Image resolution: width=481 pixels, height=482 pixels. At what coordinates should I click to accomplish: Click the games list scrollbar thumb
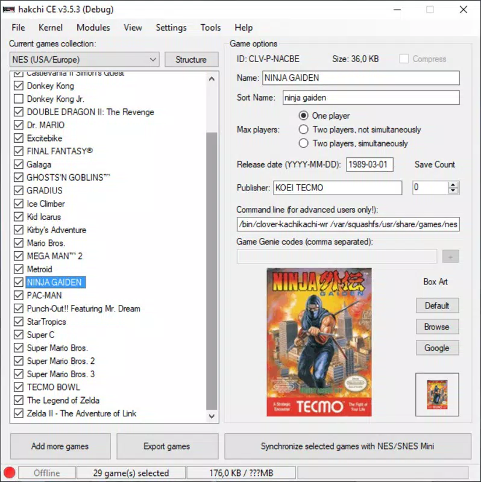pos(212,272)
